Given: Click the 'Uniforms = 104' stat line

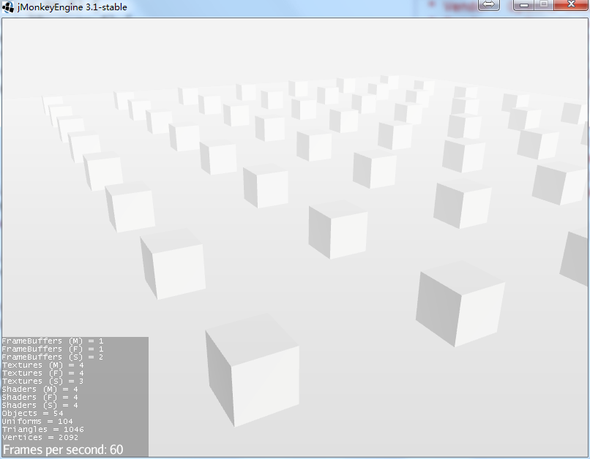Looking at the screenshot, I should pyautogui.click(x=37, y=421).
